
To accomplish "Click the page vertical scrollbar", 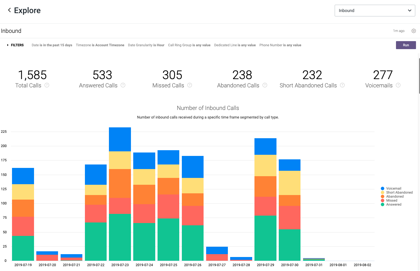I will [419, 76].
